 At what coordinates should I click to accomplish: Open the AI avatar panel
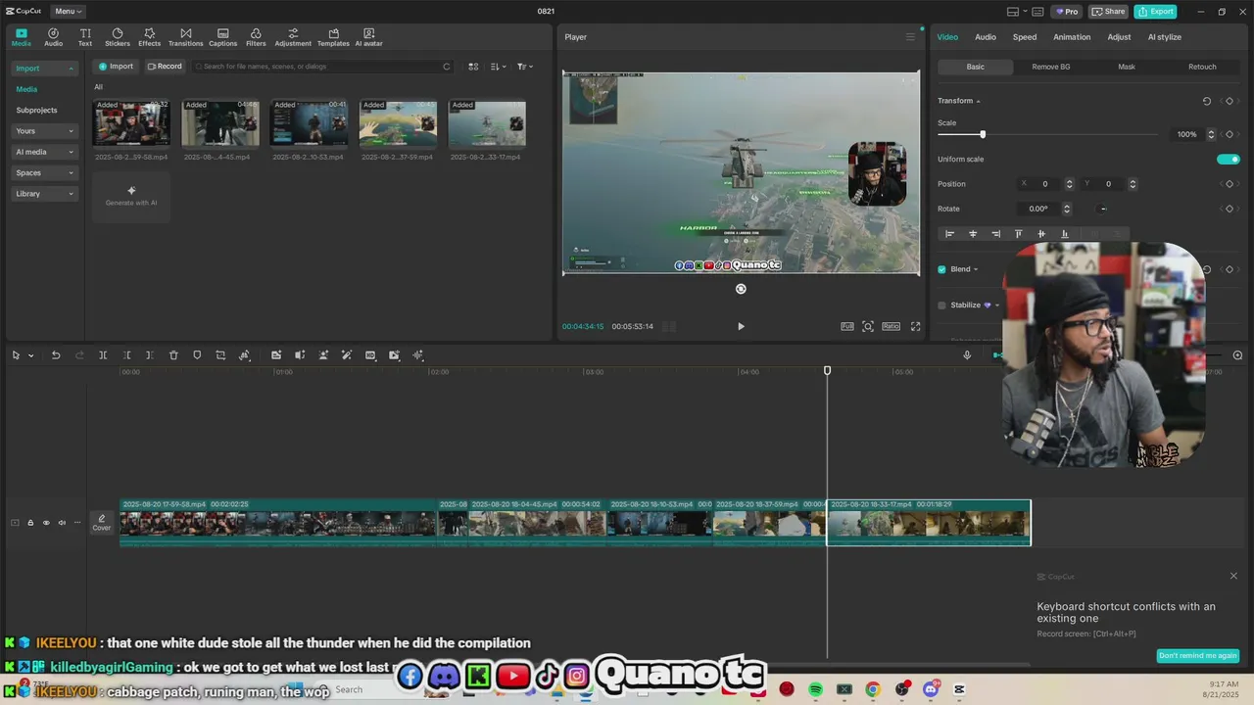point(368,37)
